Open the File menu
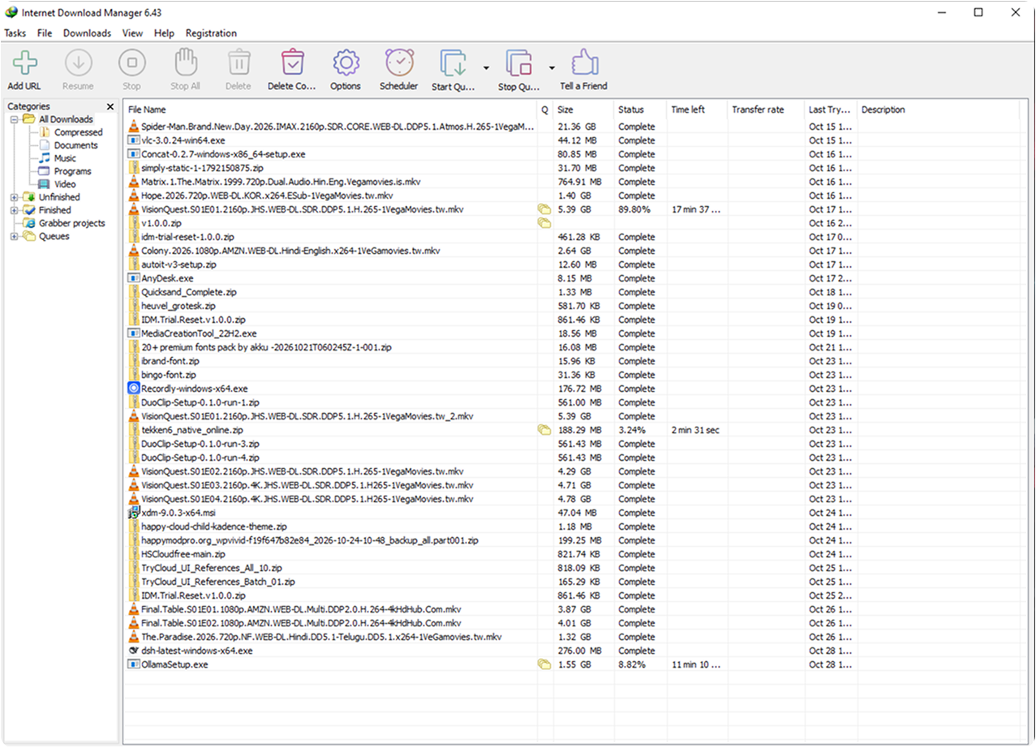The image size is (1036, 748). [45, 33]
